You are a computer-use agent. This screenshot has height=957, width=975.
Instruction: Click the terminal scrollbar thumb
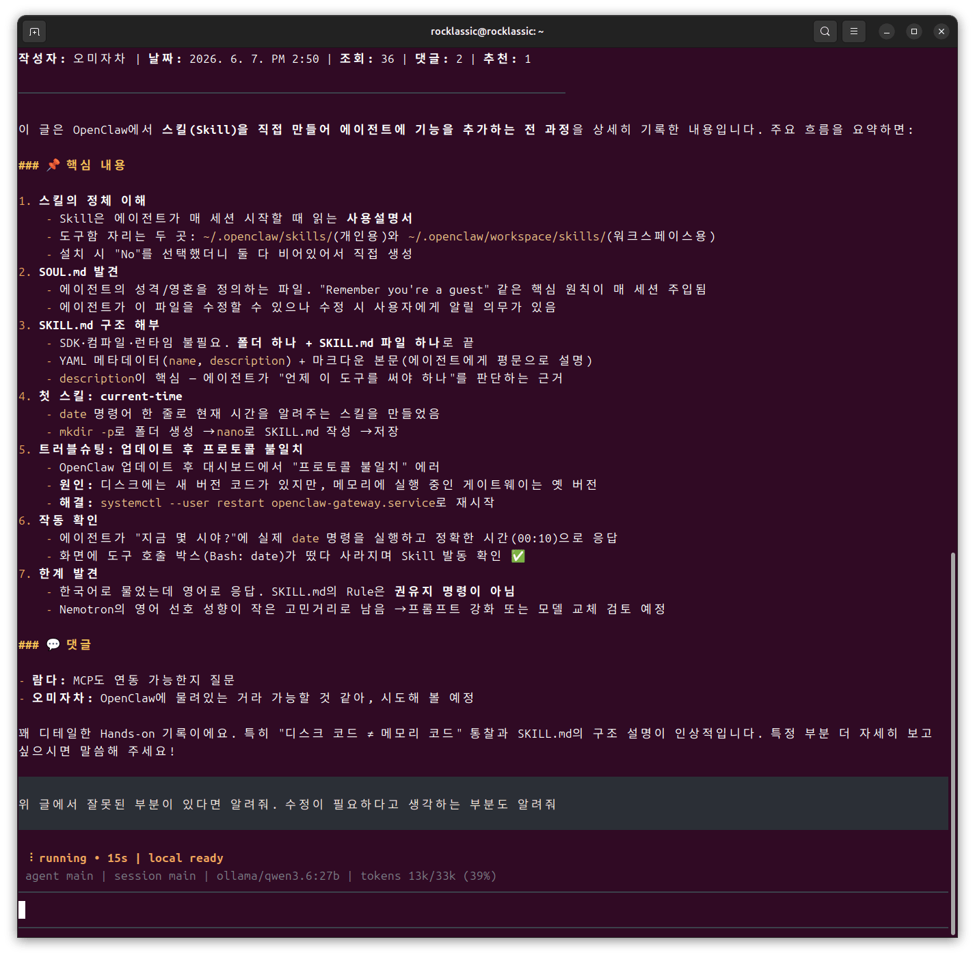click(x=952, y=743)
